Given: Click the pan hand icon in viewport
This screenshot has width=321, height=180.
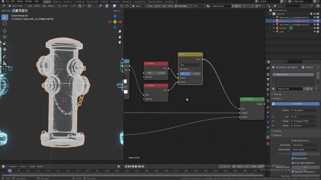Looking at the screenshot, I should (x=120, y=37).
